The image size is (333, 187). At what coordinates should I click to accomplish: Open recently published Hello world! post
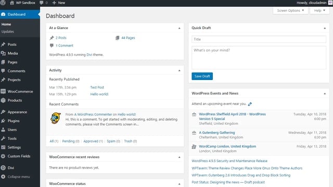(99, 94)
